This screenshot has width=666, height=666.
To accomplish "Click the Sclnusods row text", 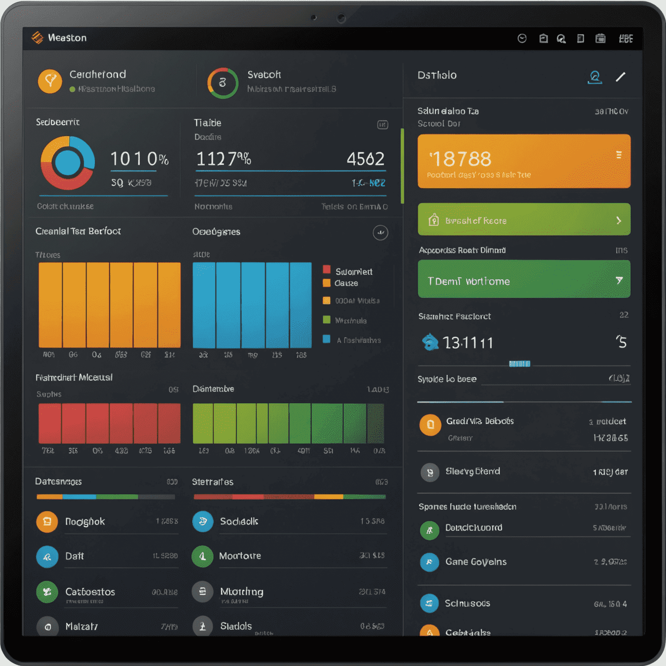I will pyautogui.click(x=467, y=603).
